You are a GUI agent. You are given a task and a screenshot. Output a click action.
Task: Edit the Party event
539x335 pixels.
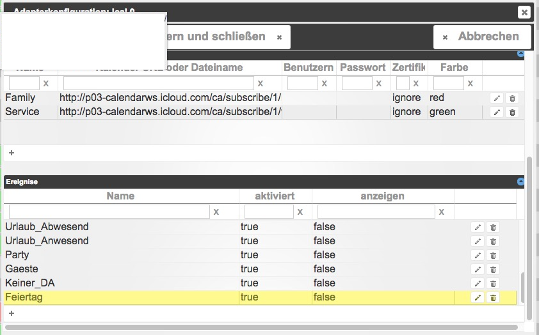coord(478,255)
